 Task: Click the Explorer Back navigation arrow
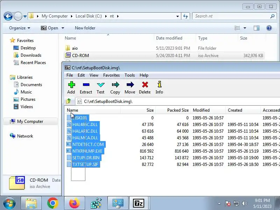[x=8, y=16]
